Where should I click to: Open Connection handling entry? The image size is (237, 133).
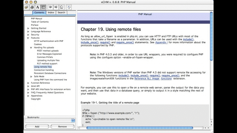(44, 70)
